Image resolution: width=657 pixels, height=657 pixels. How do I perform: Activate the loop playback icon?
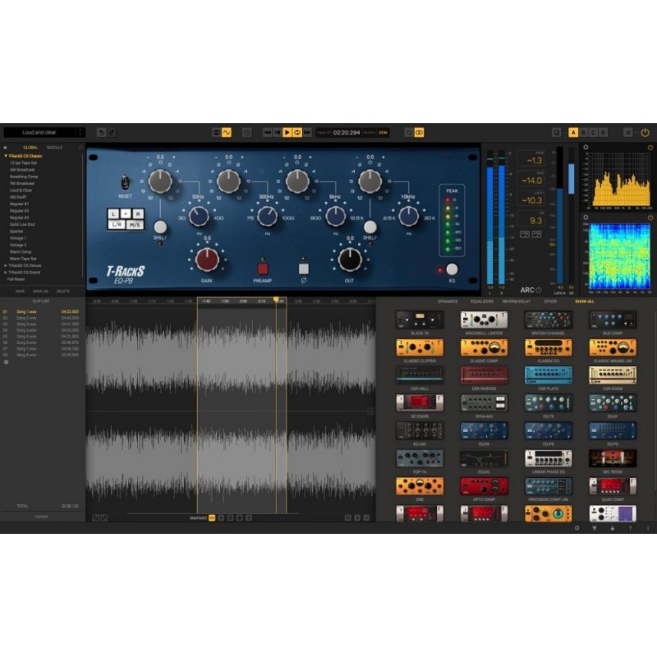coord(297,131)
